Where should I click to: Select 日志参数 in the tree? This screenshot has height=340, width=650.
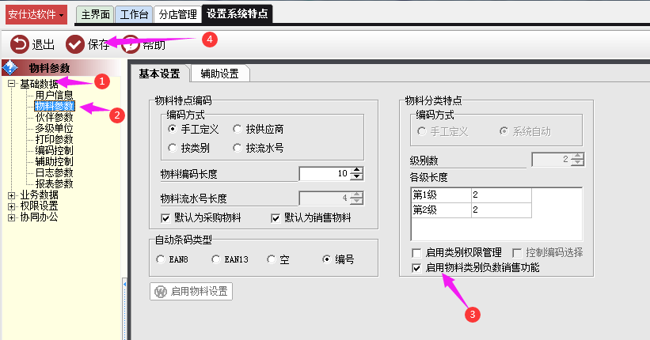click(x=54, y=172)
